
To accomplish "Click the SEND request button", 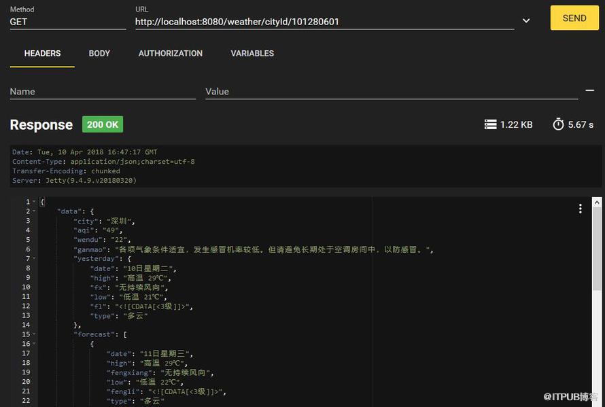I will coord(574,18).
